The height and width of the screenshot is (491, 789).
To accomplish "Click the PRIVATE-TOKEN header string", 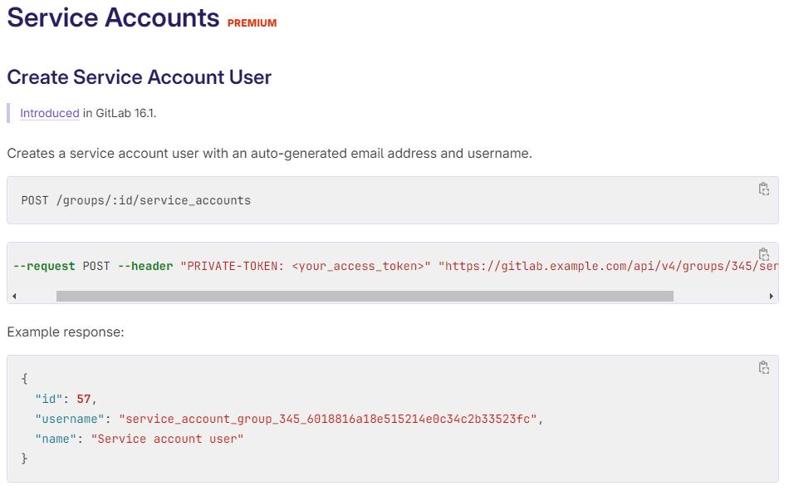I will [306, 266].
